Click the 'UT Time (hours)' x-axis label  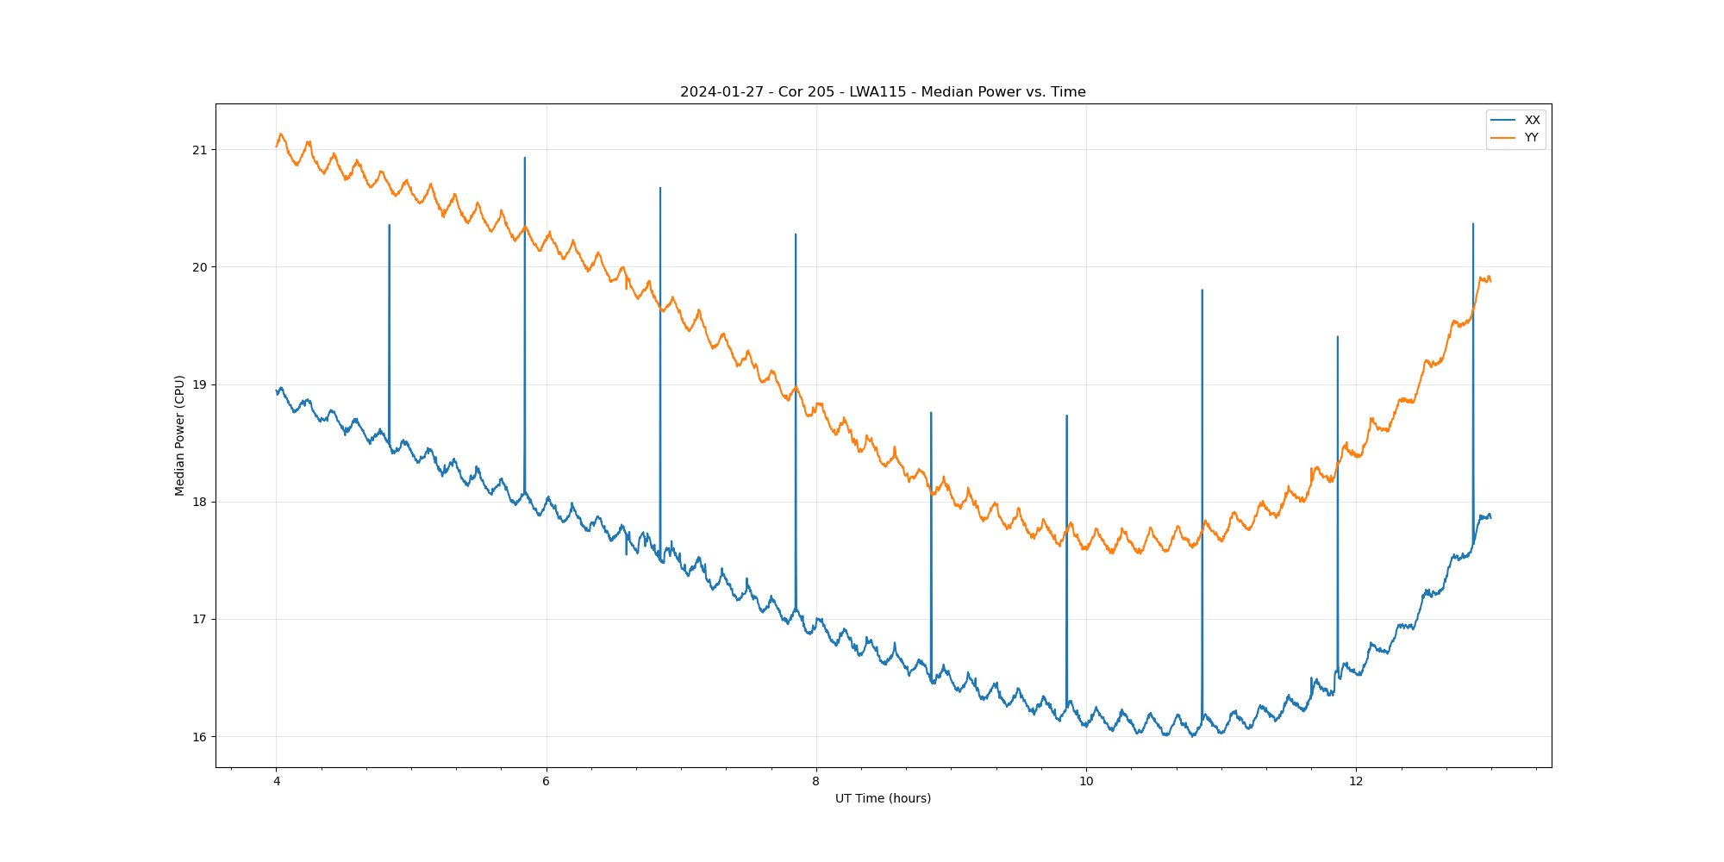coord(883,798)
